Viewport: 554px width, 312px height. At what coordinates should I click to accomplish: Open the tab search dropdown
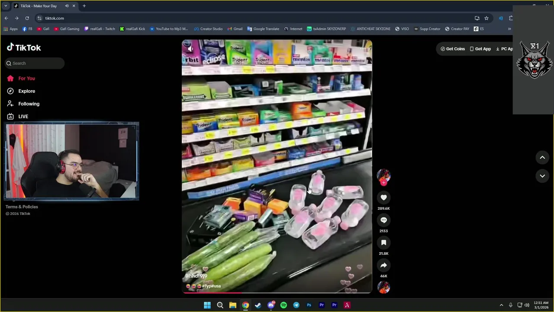coord(6,6)
